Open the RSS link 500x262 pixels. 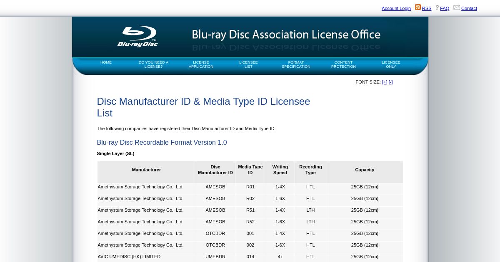[427, 8]
